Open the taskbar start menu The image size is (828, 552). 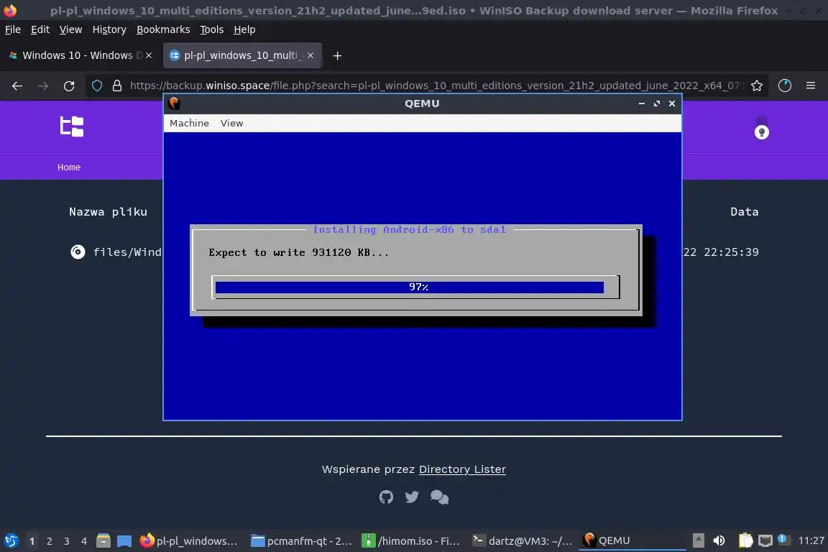[11, 541]
